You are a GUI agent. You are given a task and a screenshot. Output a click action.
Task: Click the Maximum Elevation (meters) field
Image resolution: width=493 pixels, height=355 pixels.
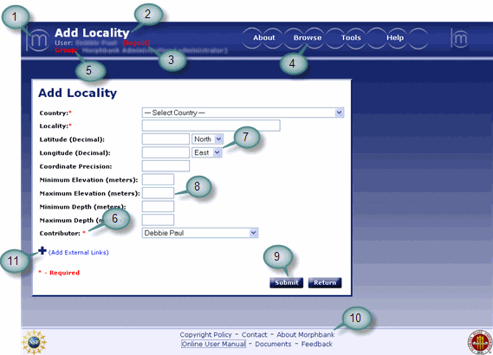tap(158, 193)
